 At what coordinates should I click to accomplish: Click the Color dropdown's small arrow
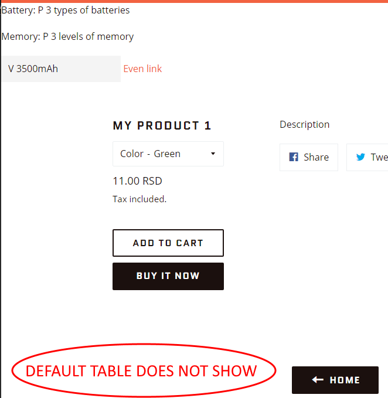tap(213, 154)
